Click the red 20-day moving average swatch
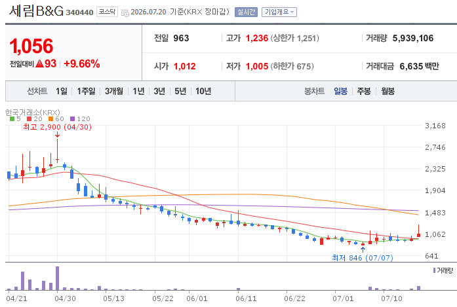 [x=29, y=118]
